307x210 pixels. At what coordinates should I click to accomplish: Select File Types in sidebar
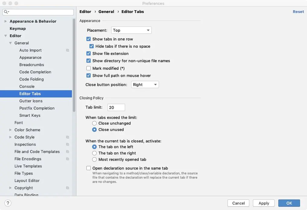pyautogui.click(x=24, y=173)
